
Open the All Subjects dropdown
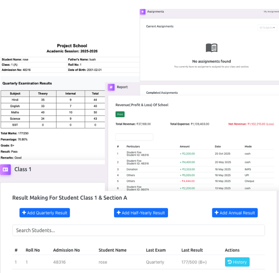click(267, 27)
